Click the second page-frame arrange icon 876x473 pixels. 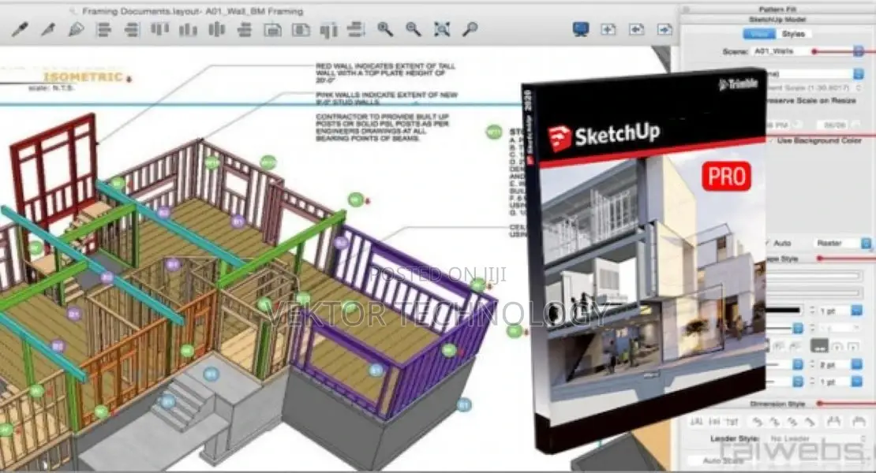301,29
